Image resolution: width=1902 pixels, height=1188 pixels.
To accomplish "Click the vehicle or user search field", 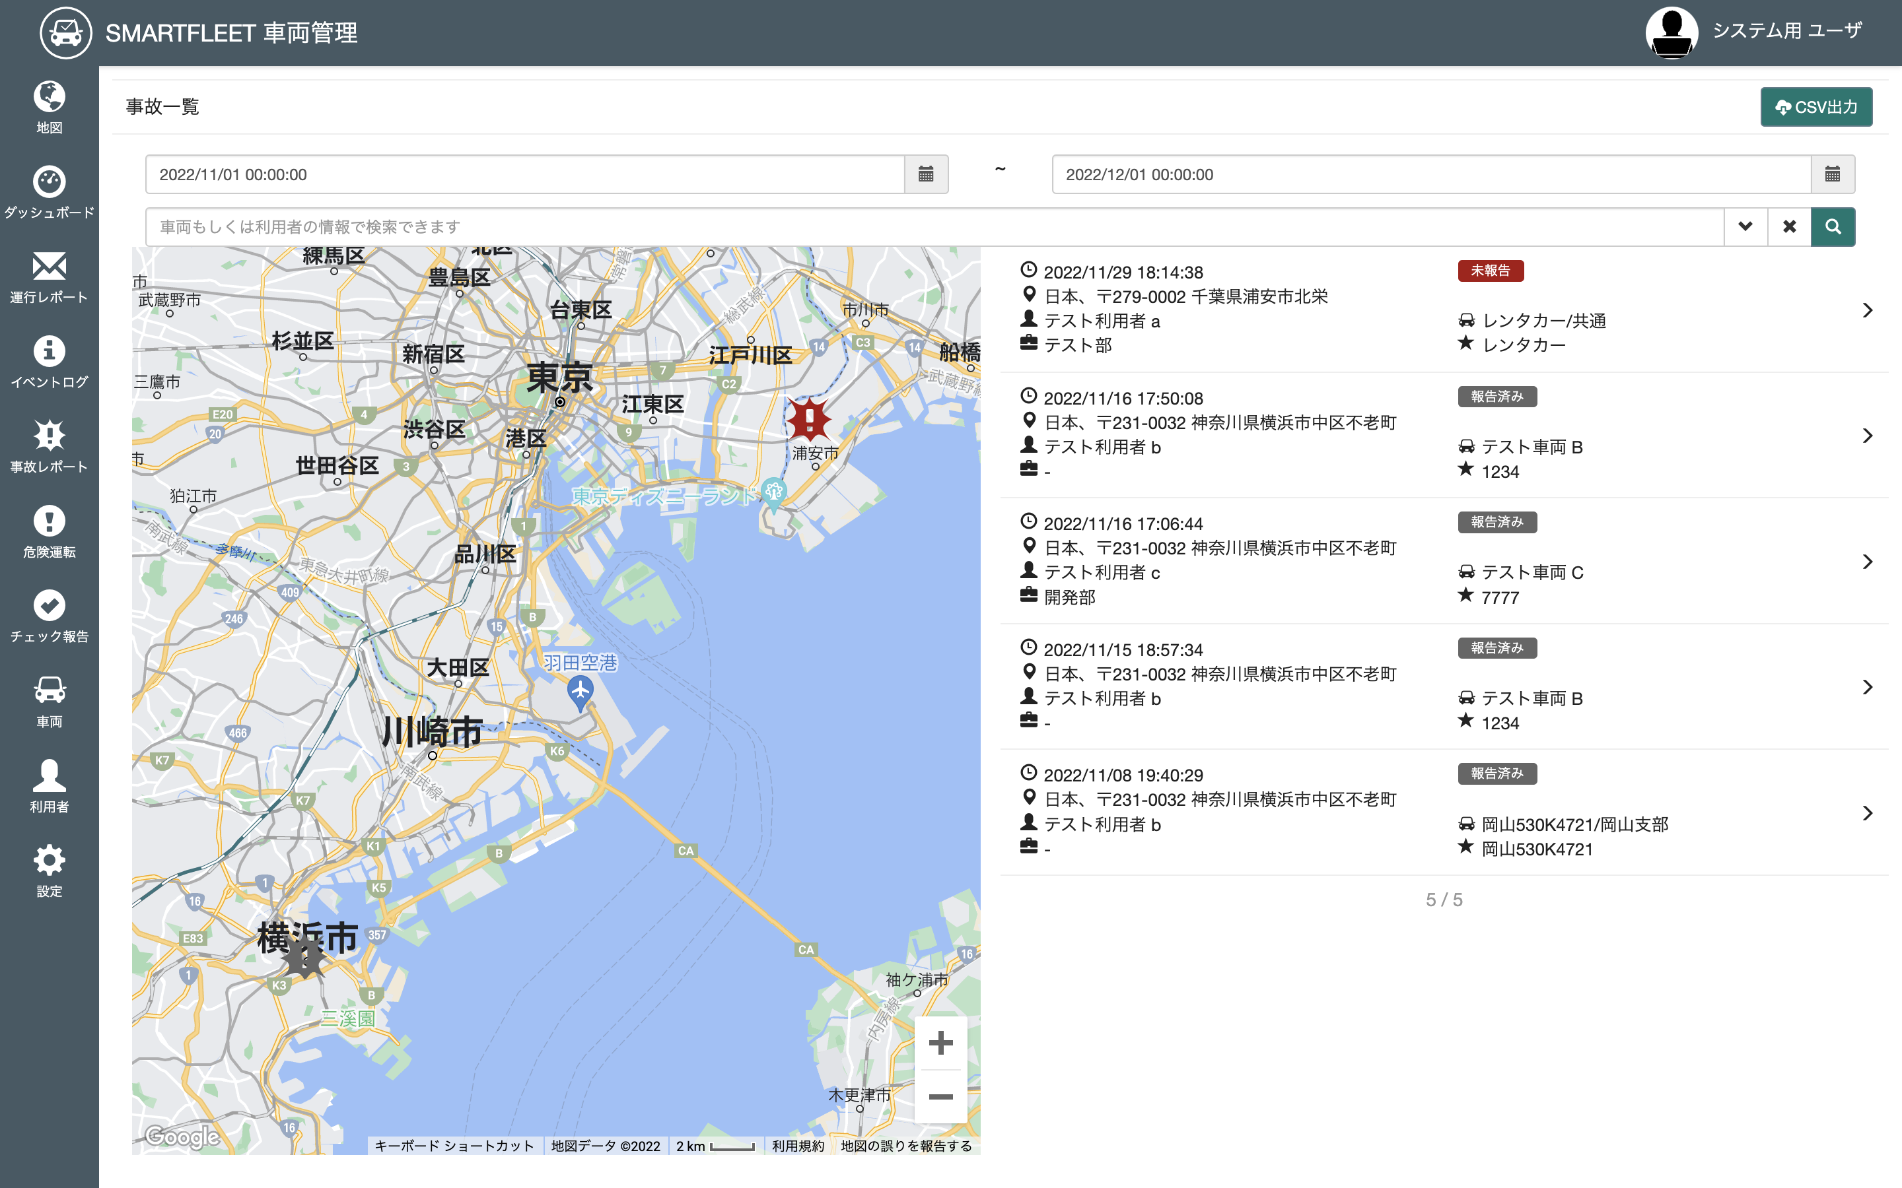I will [934, 227].
